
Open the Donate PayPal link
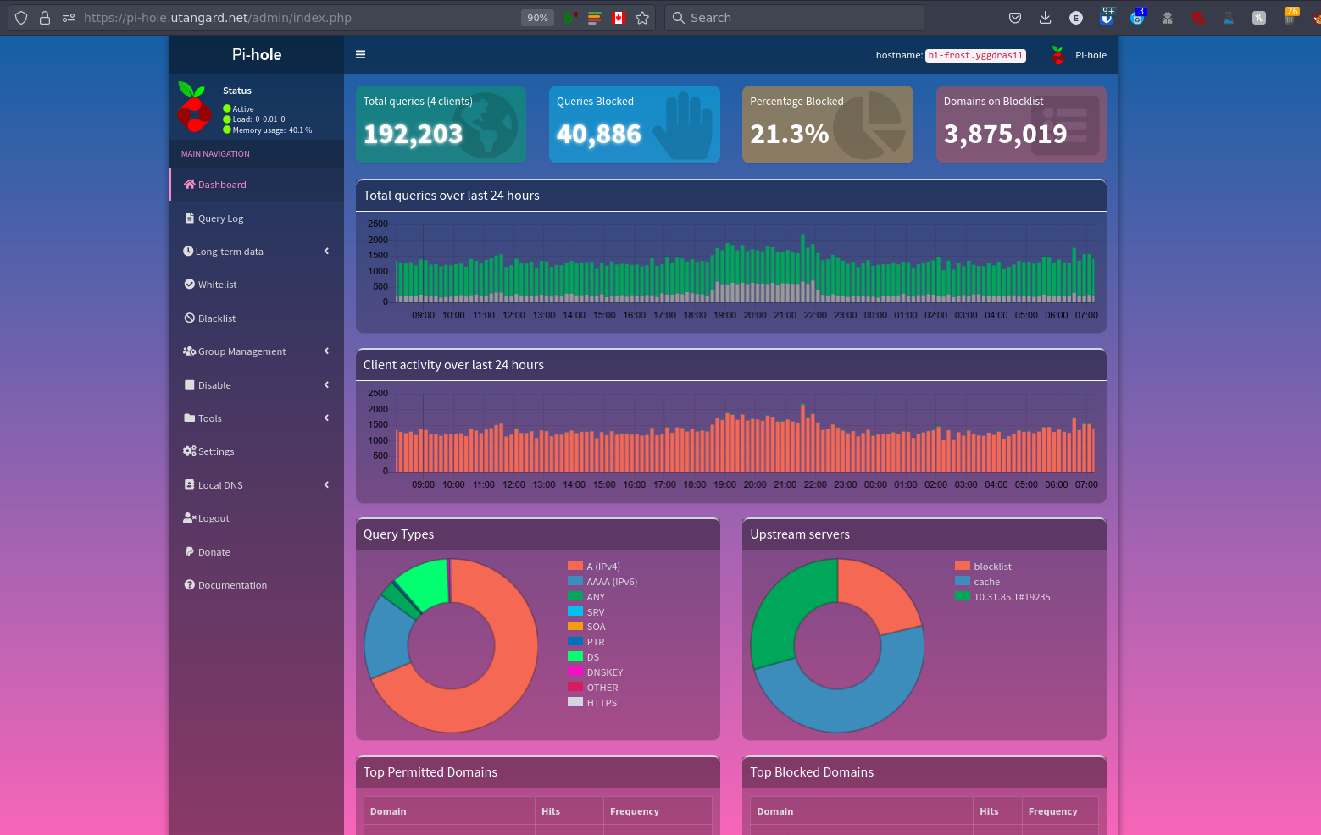tap(214, 552)
